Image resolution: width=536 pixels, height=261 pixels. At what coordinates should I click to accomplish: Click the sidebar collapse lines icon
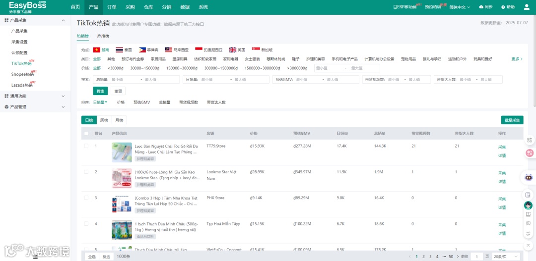coord(35,257)
